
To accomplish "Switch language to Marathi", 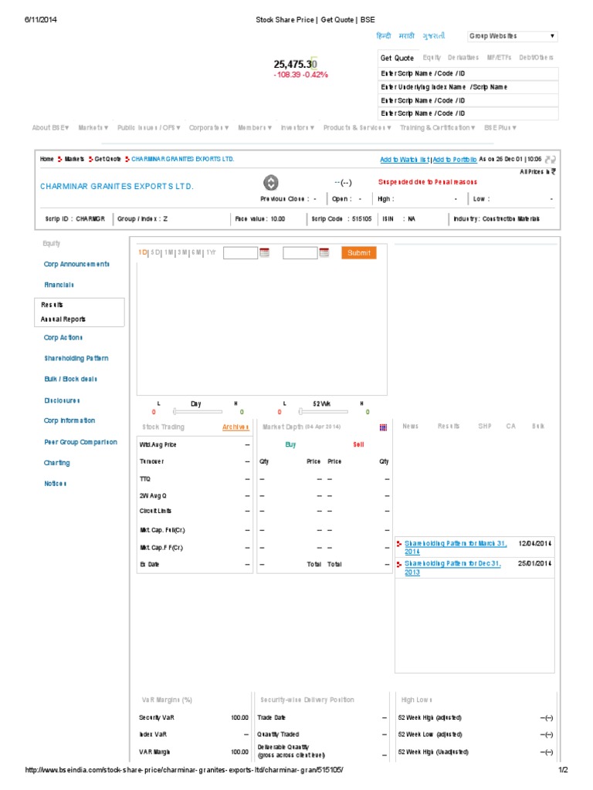I will pyautogui.click(x=406, y=35).
